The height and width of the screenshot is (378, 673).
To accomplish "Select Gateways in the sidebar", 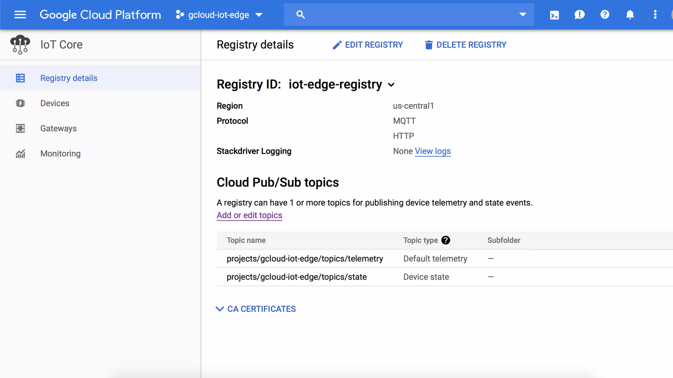I will [58, 128].
